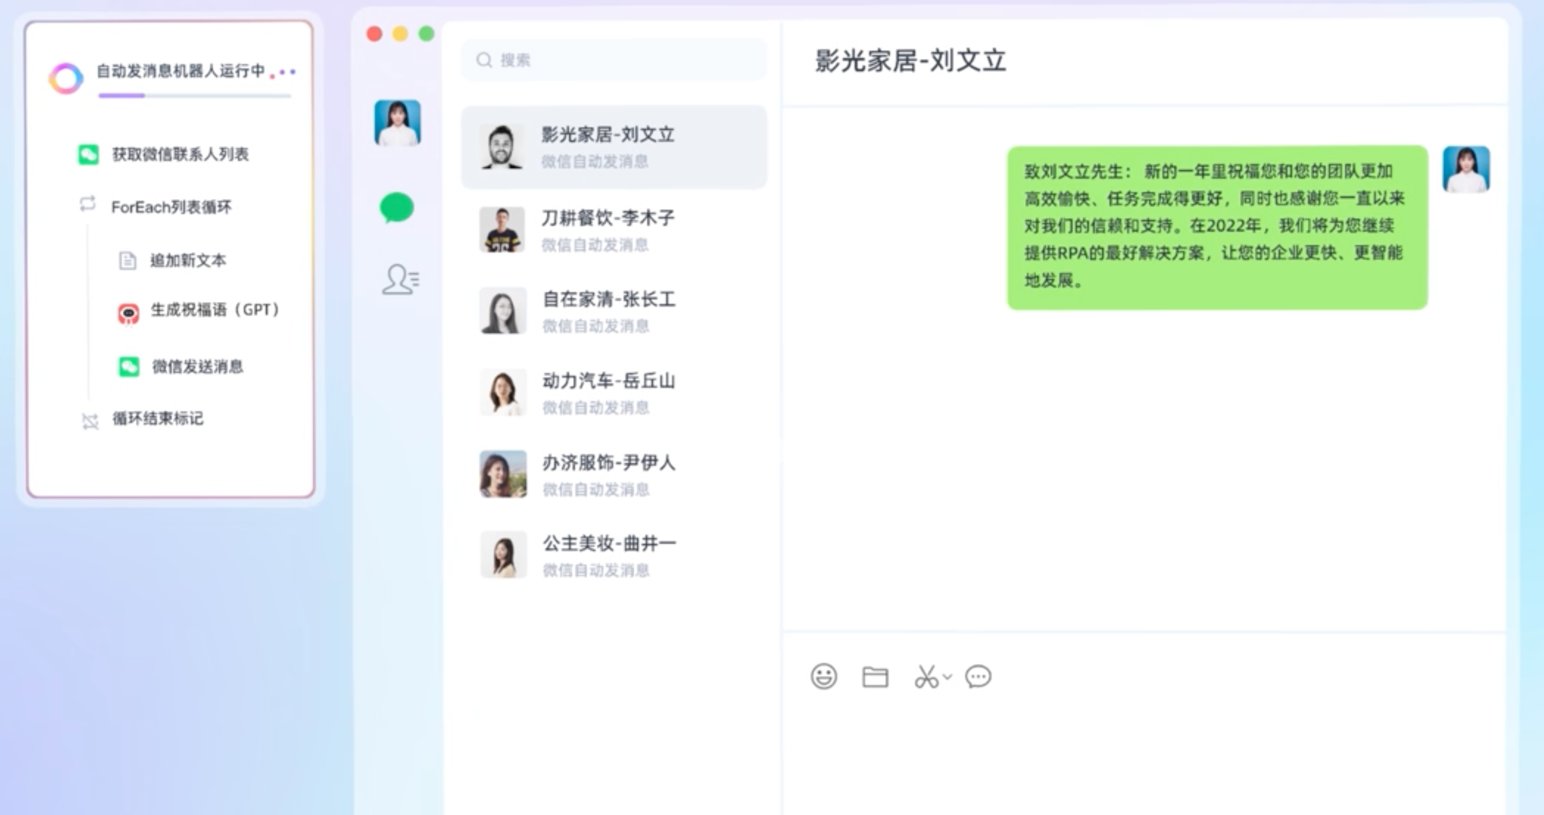Click the yellow minimize window button
The height and width of the screenshot is (815, 1544).
(x=400, y=34)
